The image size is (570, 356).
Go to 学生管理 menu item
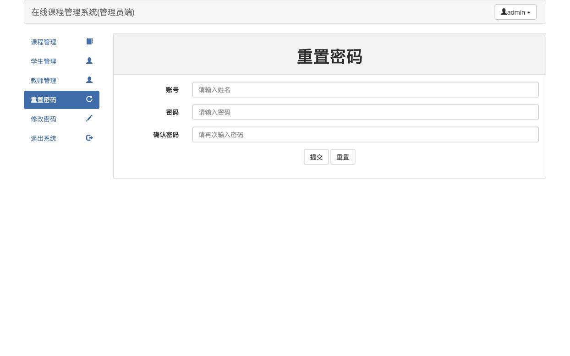(61, 61)
